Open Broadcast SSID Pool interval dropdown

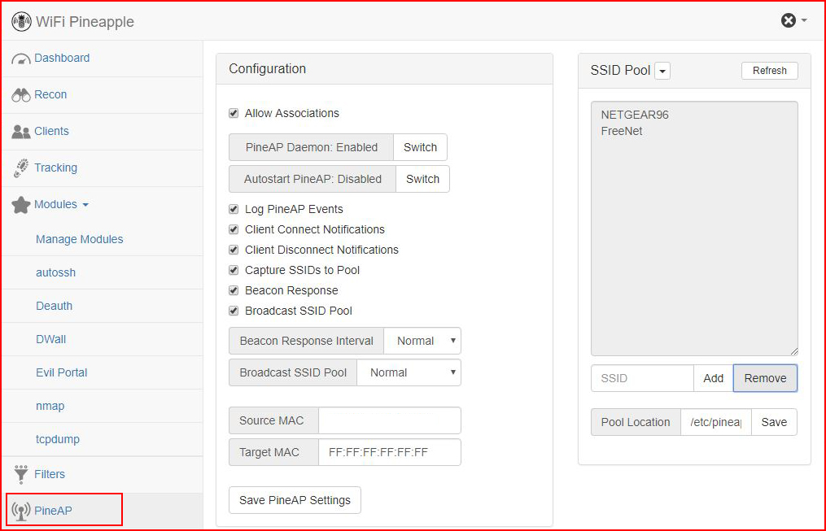[409, 372]
